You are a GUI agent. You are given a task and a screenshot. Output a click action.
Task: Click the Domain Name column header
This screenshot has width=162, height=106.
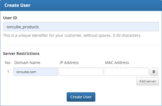pyautogui.click(x=27, y=63)
